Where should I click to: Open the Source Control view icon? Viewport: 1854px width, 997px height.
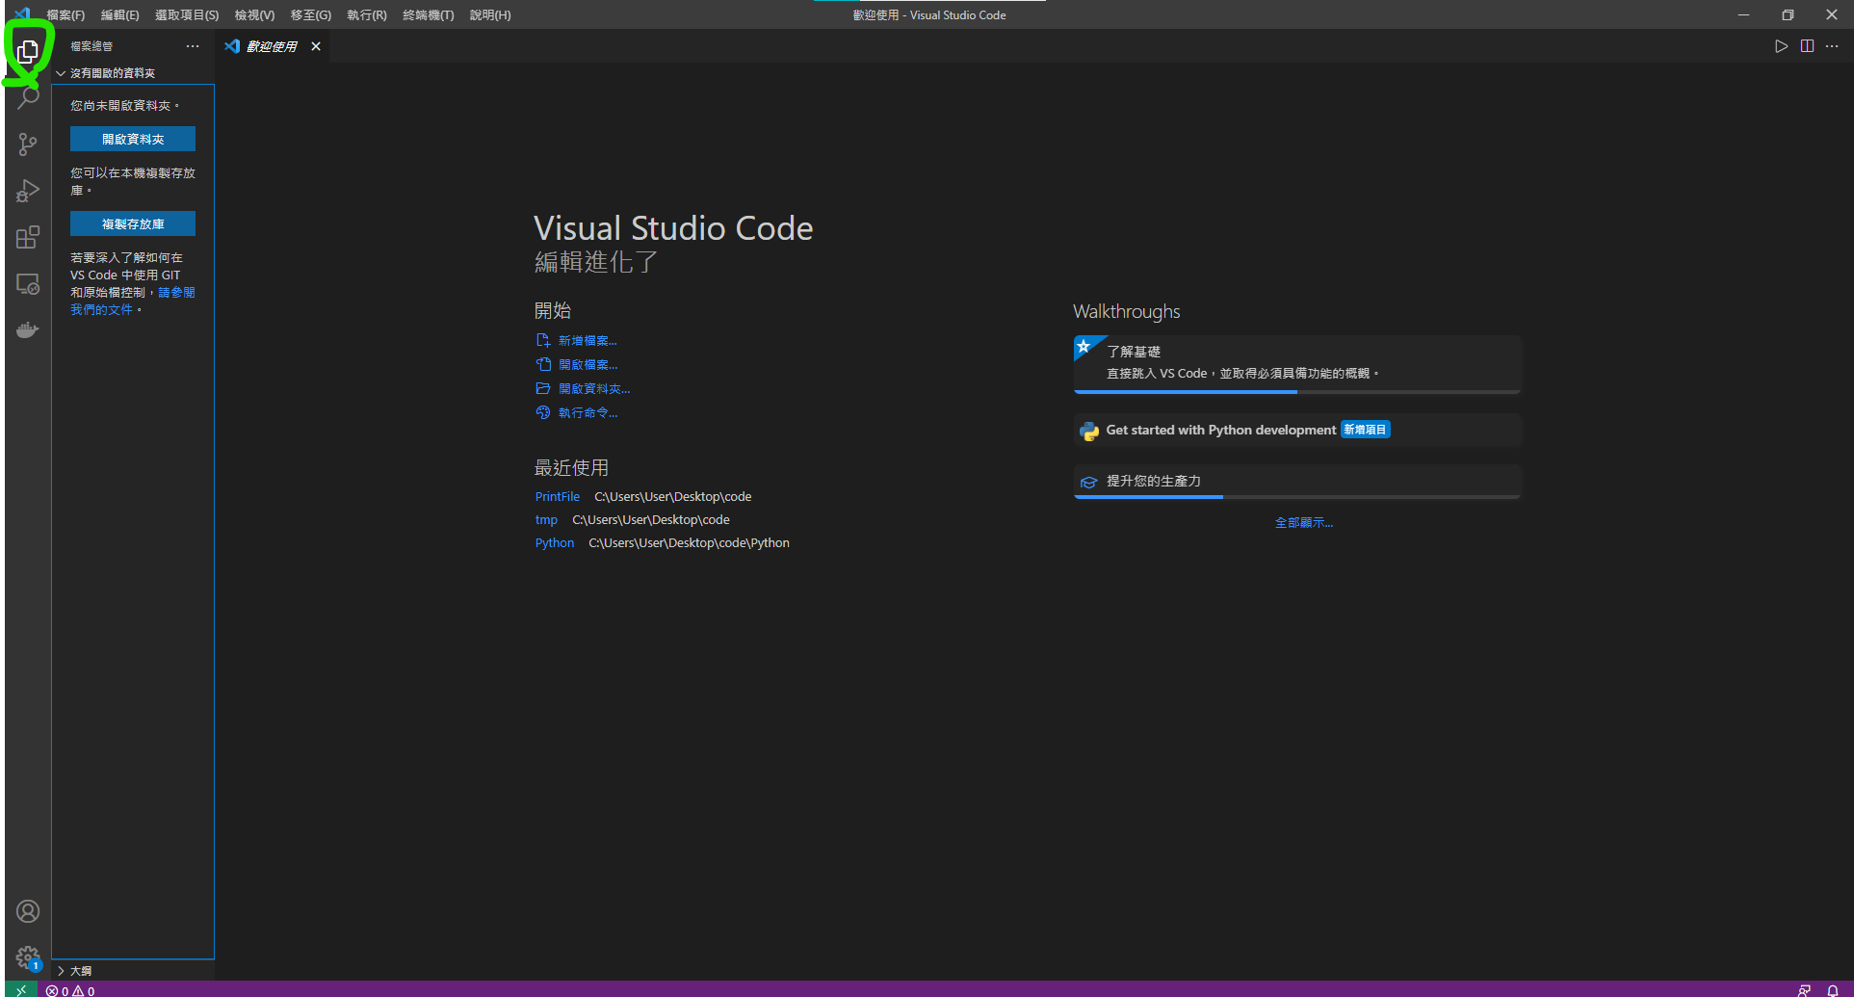28,144
